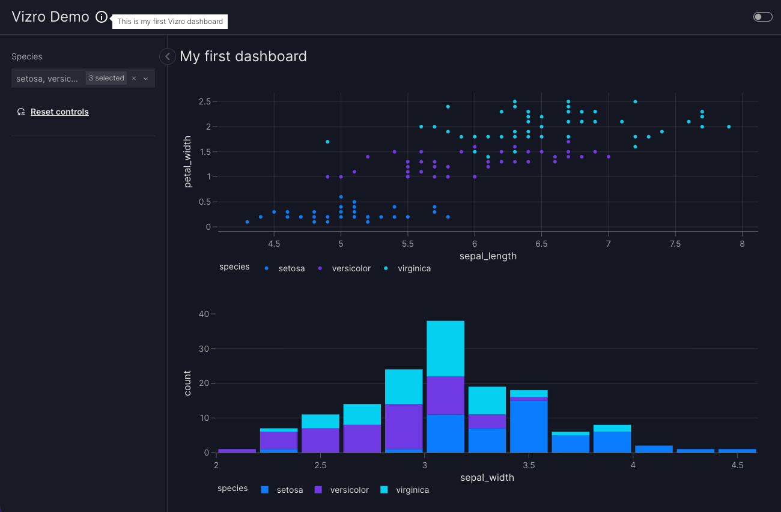Click the lone virginica point at sepal_length 7.9
Screen dimensions: 781x512
tap(729, 127)
